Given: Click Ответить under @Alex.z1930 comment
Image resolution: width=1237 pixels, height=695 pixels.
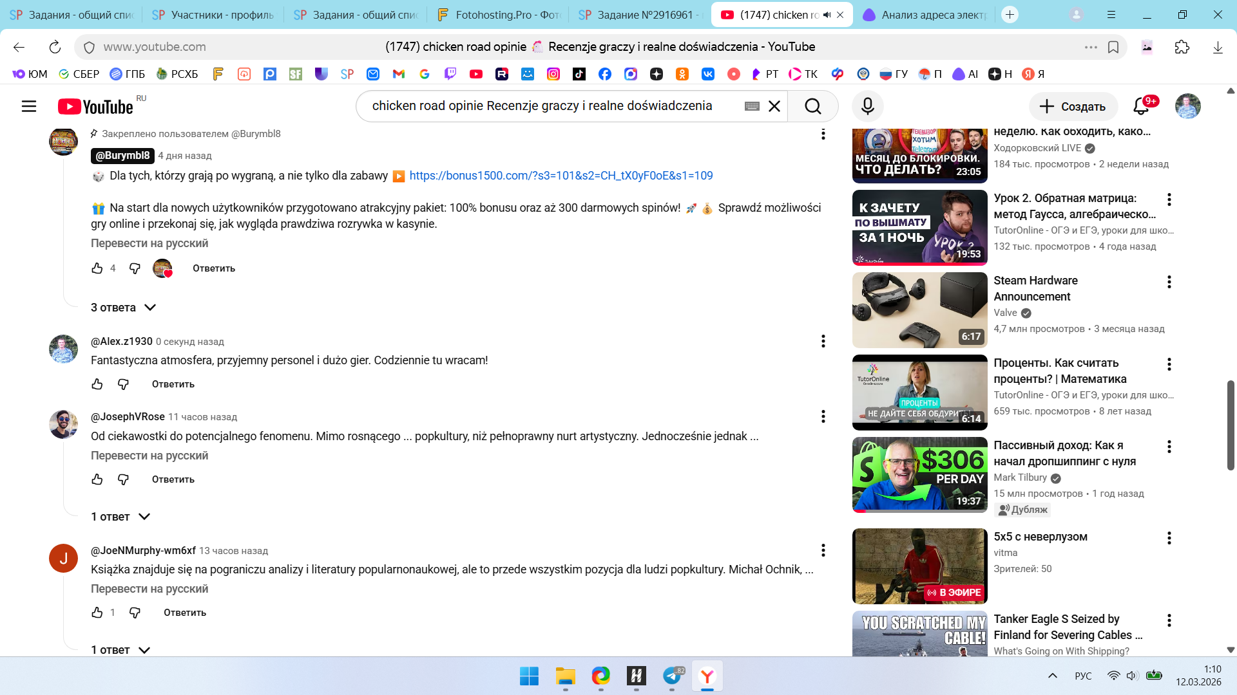Looking at the screenshot, I should [173, 384].
